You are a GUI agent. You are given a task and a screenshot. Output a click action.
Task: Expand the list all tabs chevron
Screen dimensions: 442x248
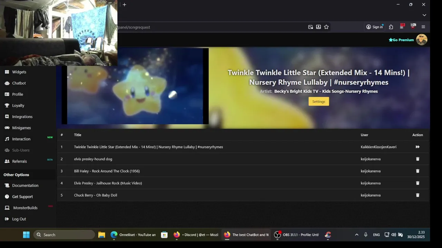(424, 15)
